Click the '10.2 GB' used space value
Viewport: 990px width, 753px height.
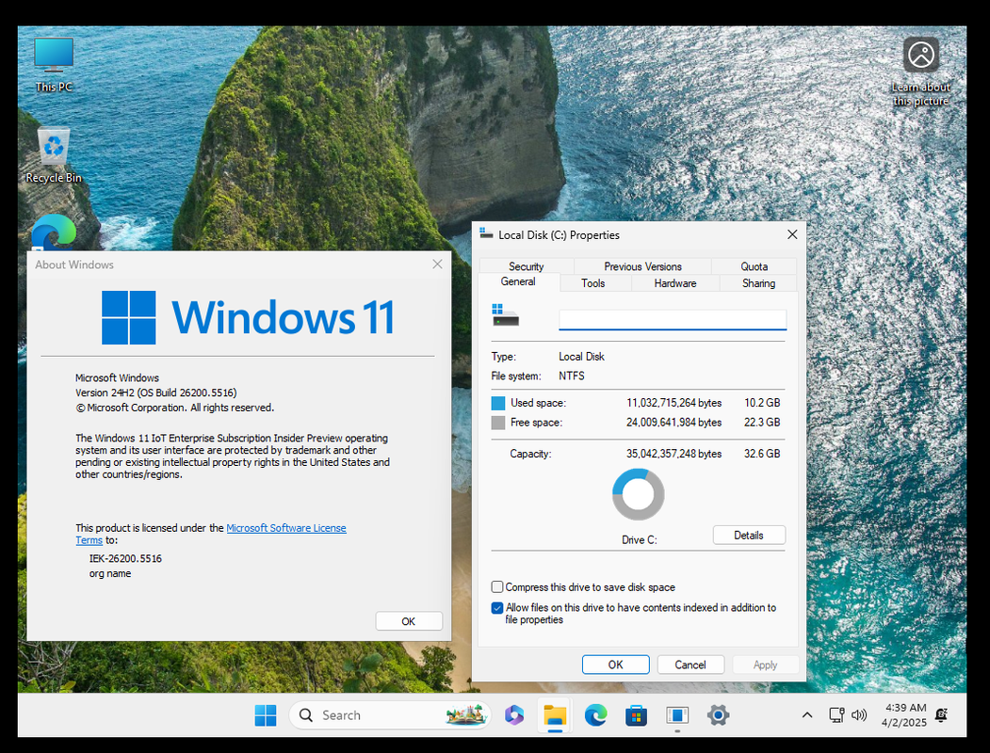pos(762,403)
